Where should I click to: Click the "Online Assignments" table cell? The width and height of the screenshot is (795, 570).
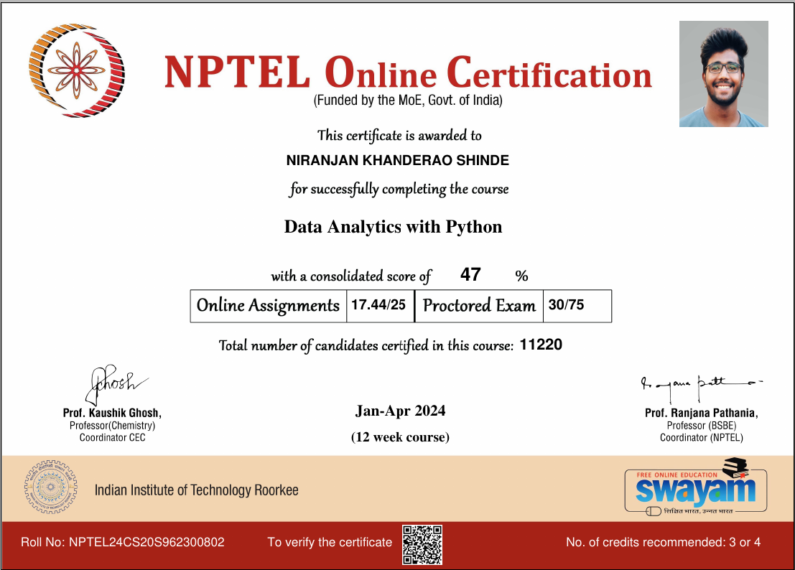tap(268, 306)
